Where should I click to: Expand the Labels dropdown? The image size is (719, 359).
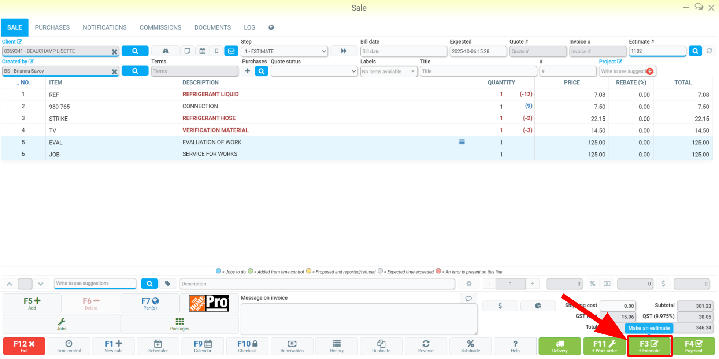(389, 71)
